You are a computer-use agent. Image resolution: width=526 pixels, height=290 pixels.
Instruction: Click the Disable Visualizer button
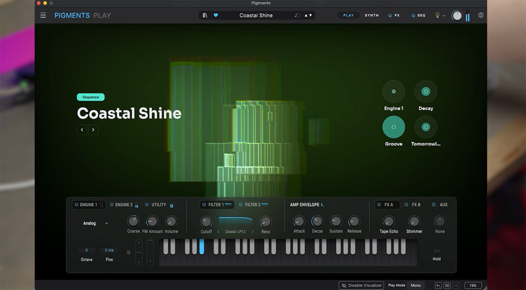pyautogui.click(x=361, y=285)
